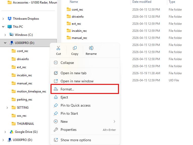193x145 pixels.
Task: Click the Pin to Quick access pin icon
Action: (56, 105)
